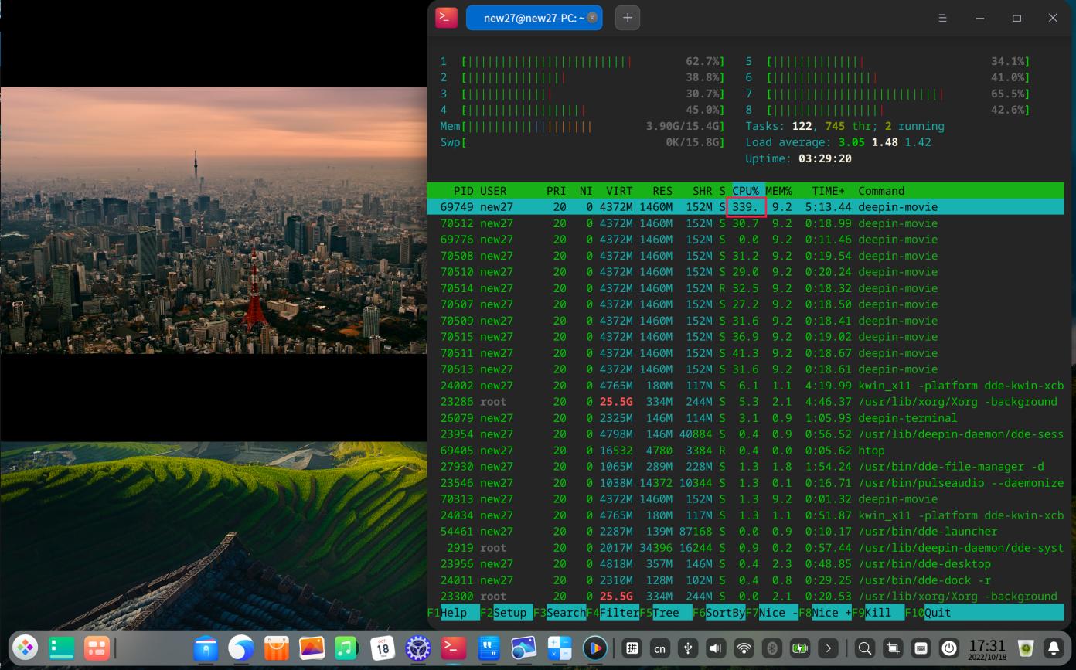Image resolution: width=1076 pixels, height=670 pixels.
Task: Toggle Bluetooth in the system tray
Action: point(771,648)
